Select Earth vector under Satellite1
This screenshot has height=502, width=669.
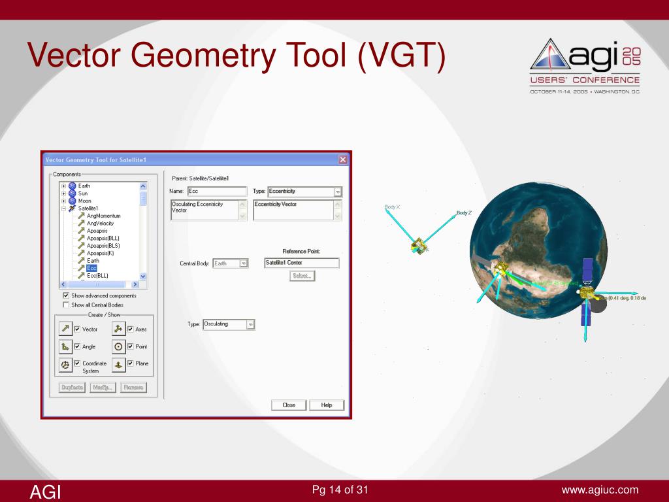(93, 260)
